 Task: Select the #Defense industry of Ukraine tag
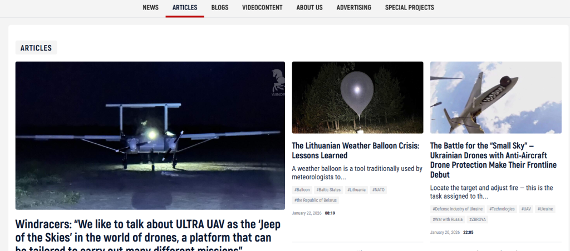(458, 209)
